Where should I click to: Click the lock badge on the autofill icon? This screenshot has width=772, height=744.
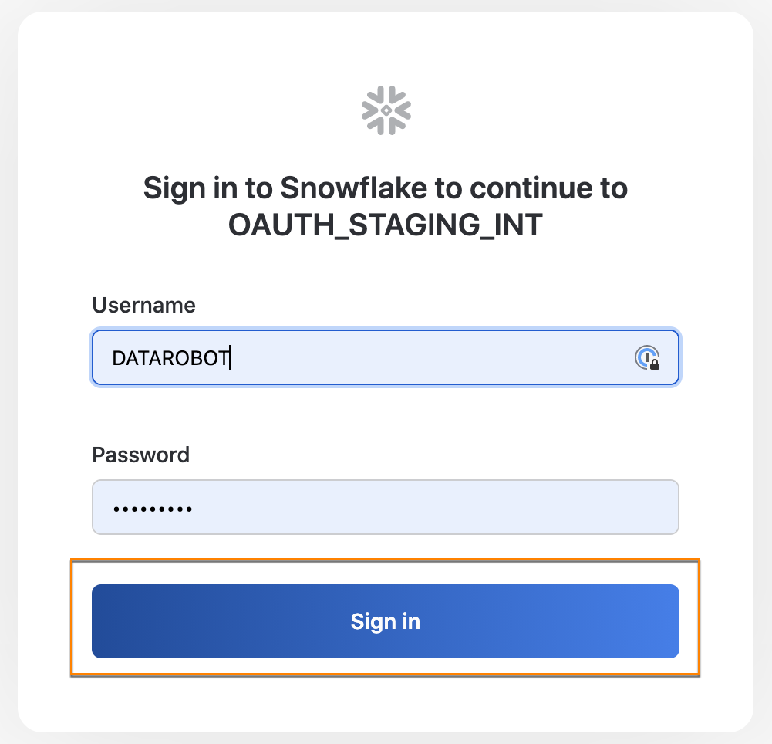click(654, 364)
